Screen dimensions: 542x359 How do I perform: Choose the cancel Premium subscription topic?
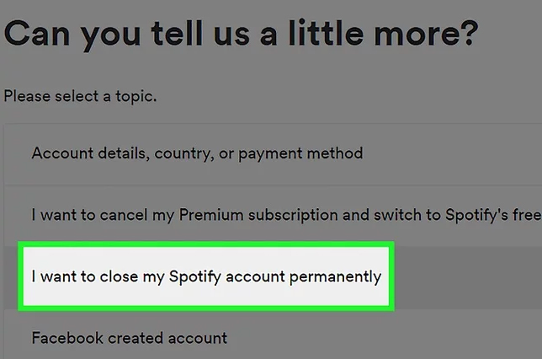click(x=284, y=215)
